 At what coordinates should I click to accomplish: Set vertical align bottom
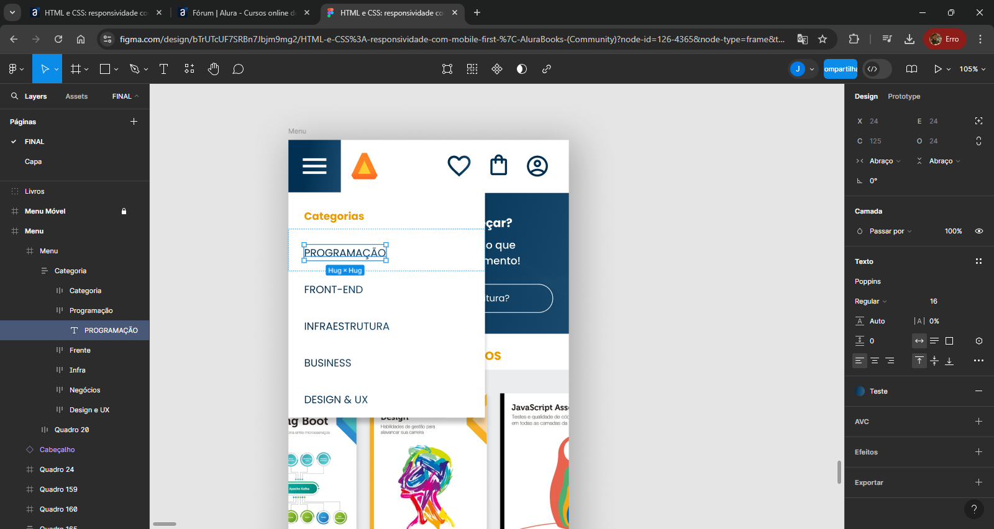tap(949, 361)
